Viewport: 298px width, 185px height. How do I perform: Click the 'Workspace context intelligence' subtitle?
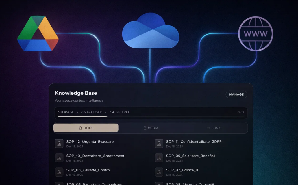click(x=79, y=100)
